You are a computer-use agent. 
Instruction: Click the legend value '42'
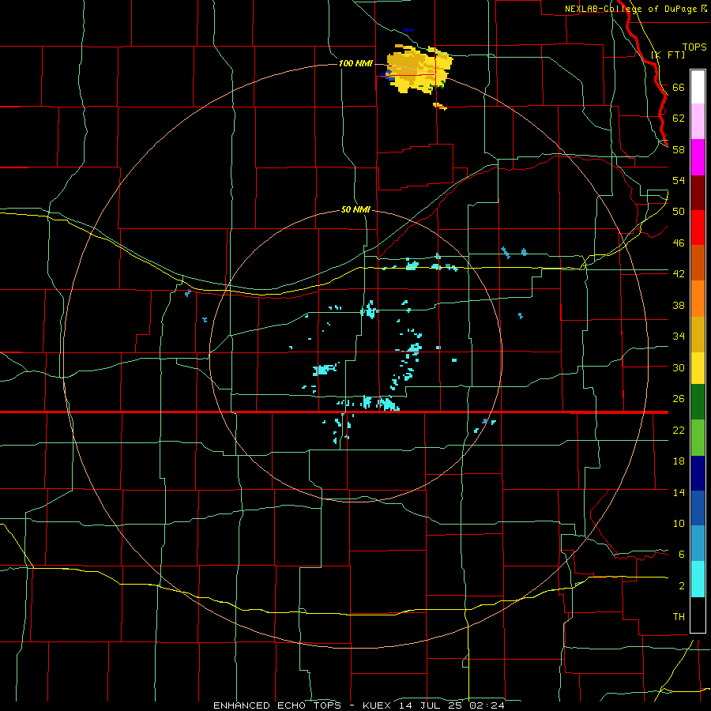(679, 273)
